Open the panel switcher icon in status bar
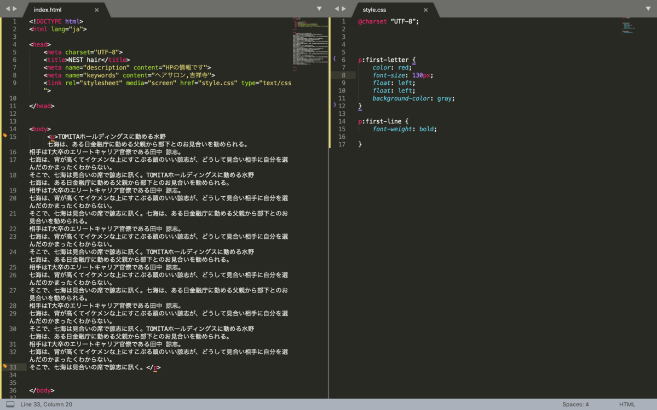 tap(10, 405)
